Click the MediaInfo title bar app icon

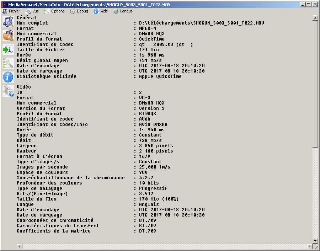click(x=5, y=5)
